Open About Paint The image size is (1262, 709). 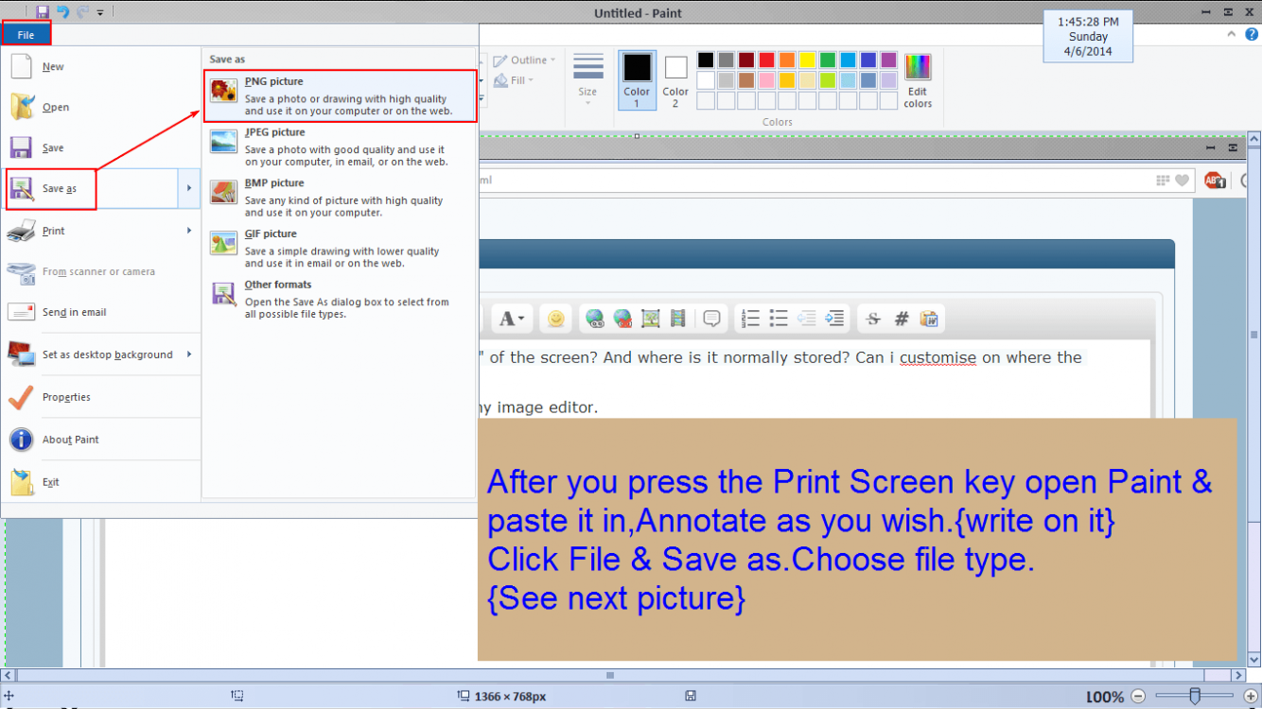100,440
